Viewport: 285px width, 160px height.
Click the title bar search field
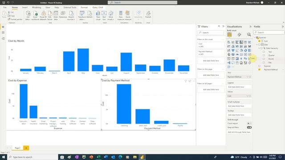(x=142, y=3)
